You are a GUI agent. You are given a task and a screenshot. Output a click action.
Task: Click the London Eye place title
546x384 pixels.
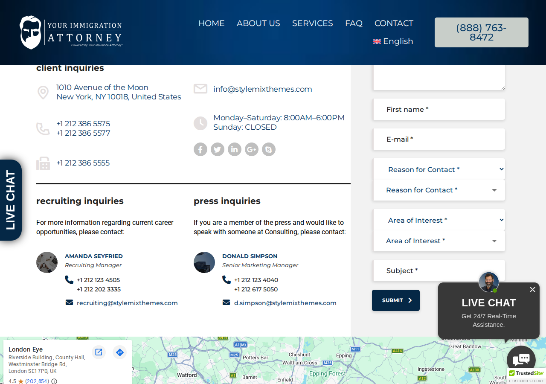[x=26, y=349]
